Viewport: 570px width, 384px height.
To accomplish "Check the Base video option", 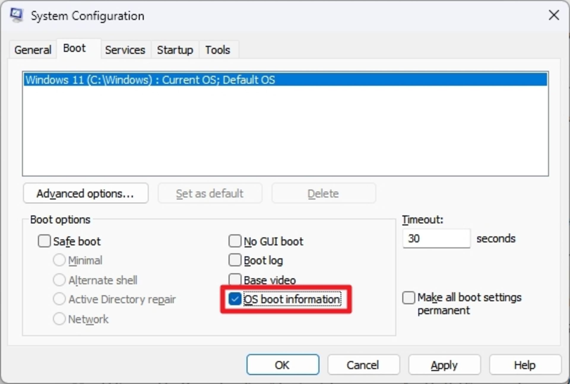I will [235, 279].
